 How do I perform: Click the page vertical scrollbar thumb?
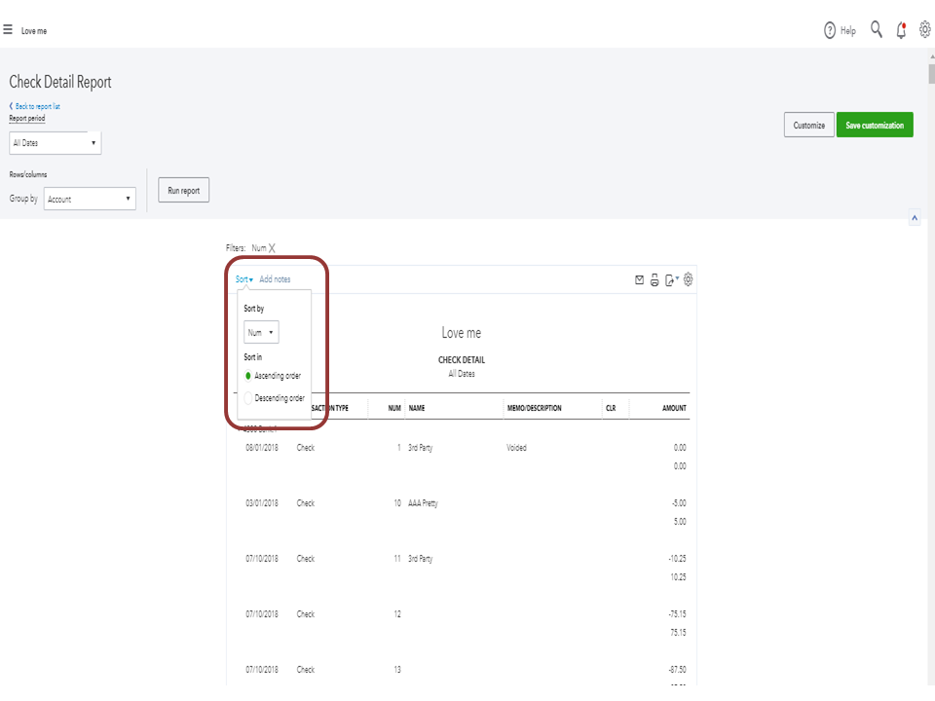click(931, 75)
